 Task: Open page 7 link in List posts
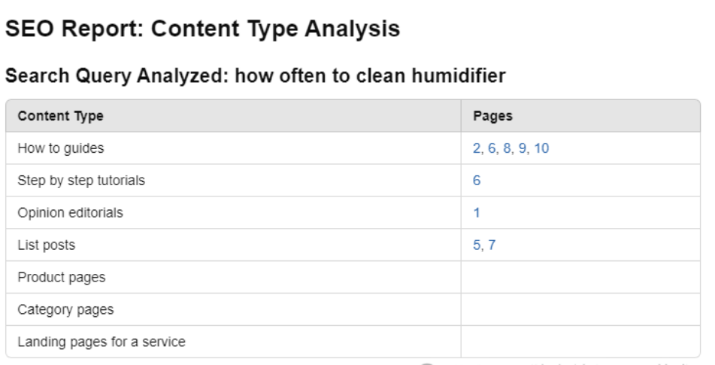(491, 245)
